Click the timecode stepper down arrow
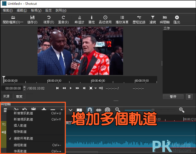This screenshot has width=196, height=154. click(24, 89)
